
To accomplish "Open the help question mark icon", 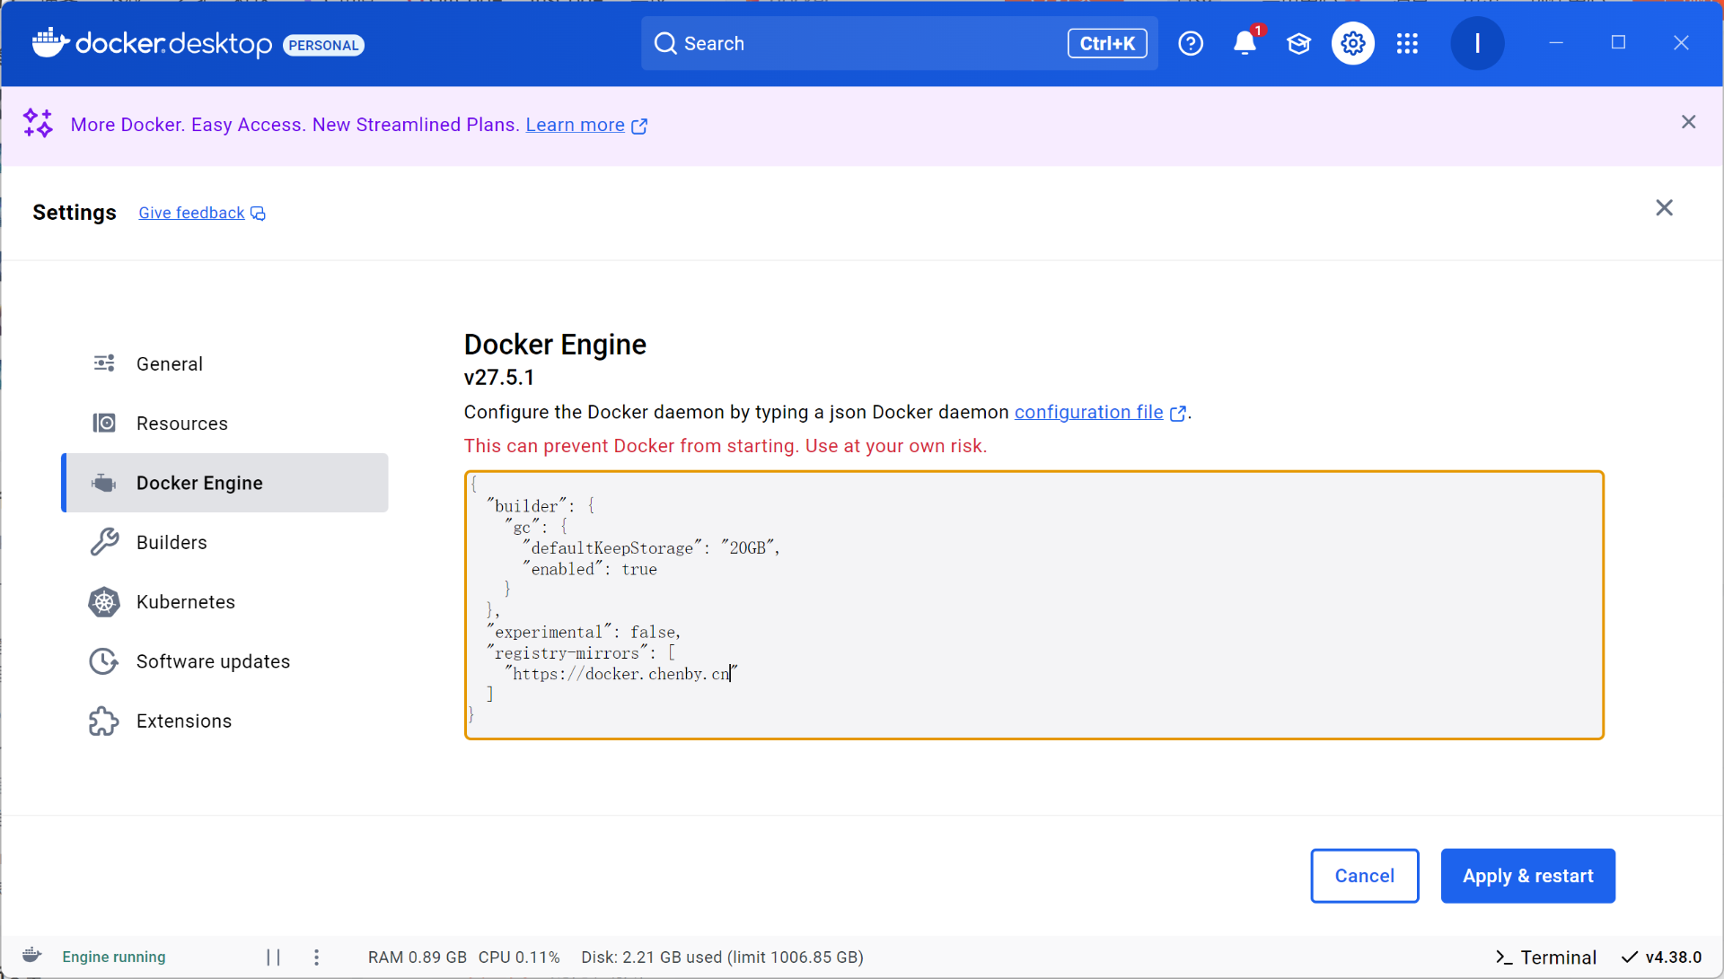I will point(1191,43).
